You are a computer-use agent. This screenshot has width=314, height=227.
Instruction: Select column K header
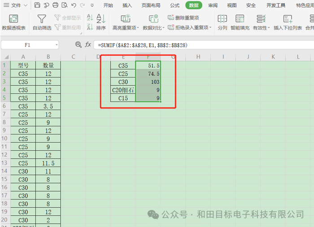(273, 57)
